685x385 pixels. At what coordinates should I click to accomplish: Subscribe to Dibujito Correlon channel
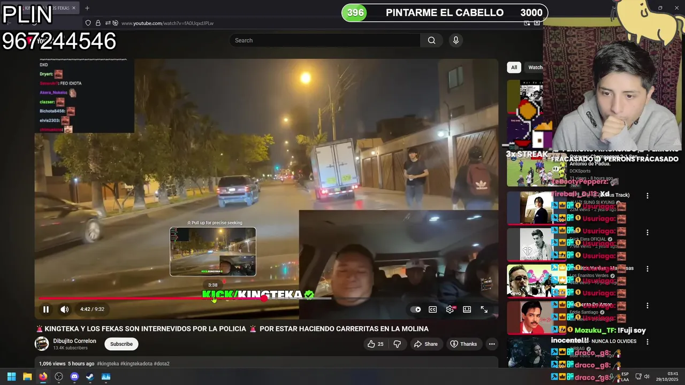point(121,344)
